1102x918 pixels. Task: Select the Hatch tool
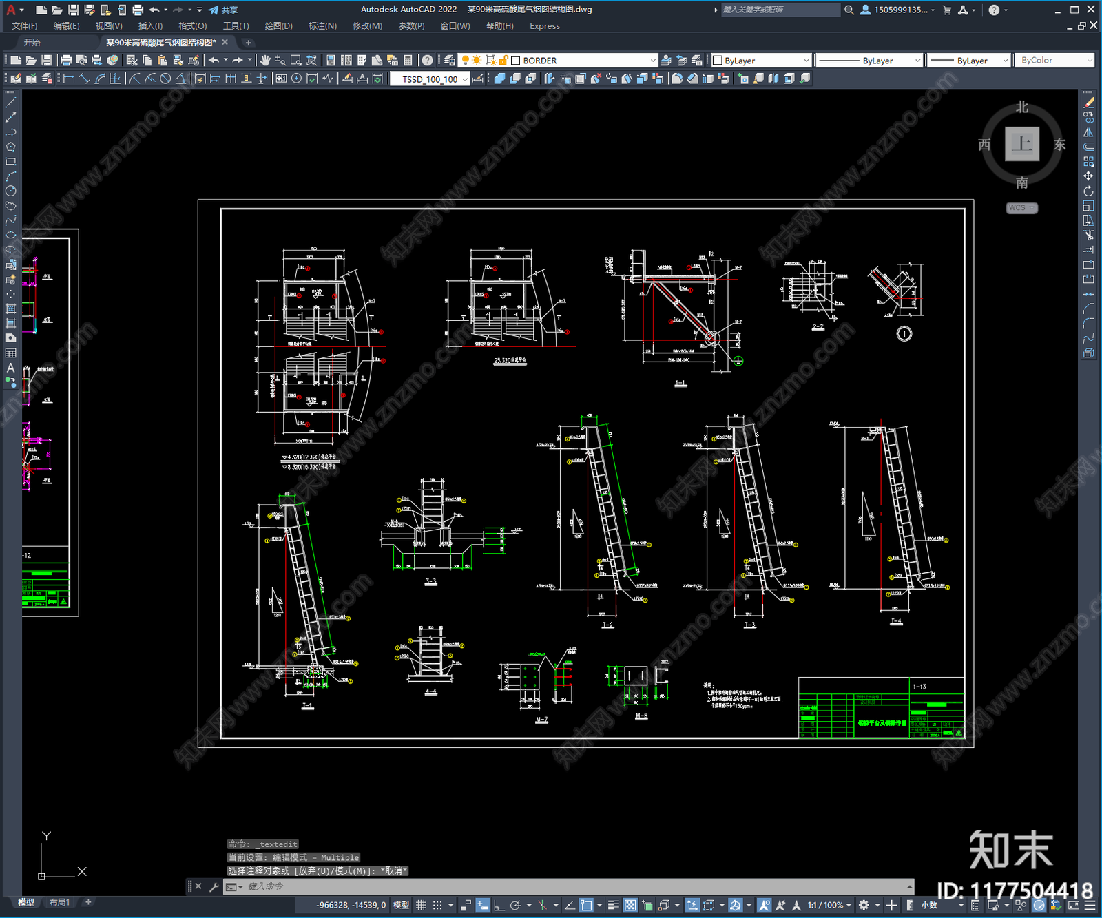[10, 309]
